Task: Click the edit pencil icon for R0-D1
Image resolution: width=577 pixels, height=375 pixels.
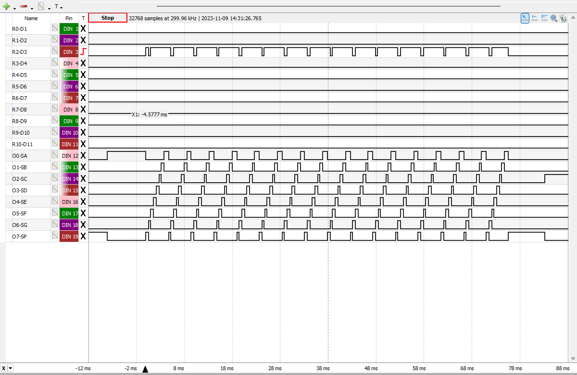Action: (55, 28)
